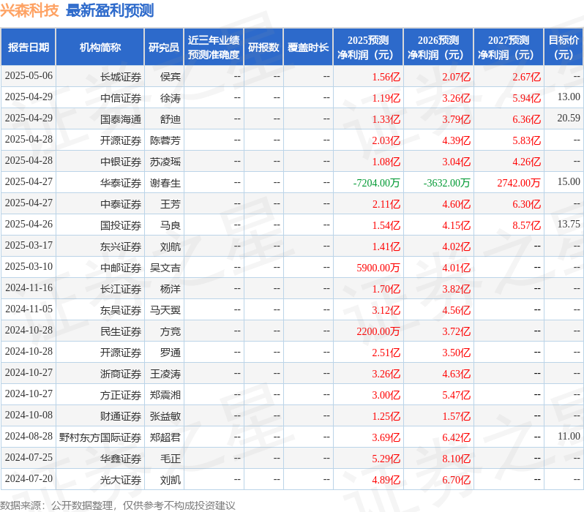
Task: Click analyst name 王芳
Action: (x=171, y=204)
